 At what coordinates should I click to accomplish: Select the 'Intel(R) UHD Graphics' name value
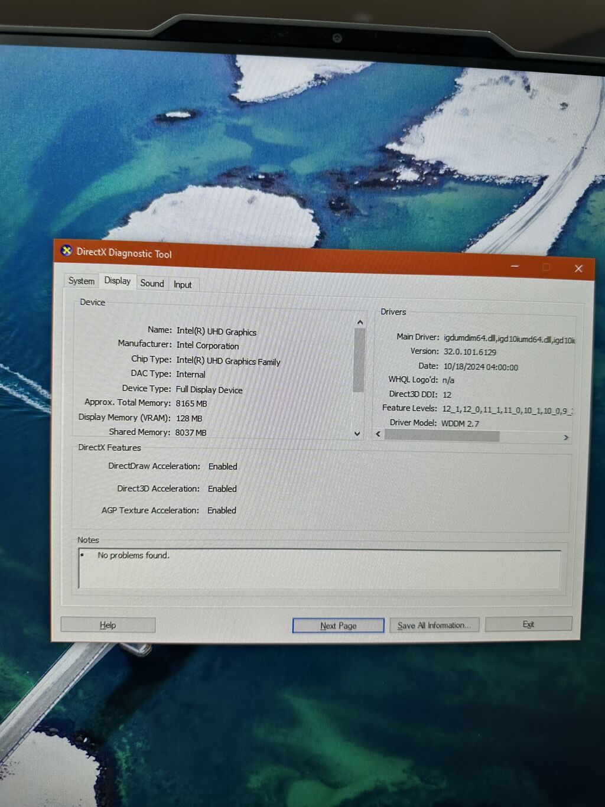point(216,331)
